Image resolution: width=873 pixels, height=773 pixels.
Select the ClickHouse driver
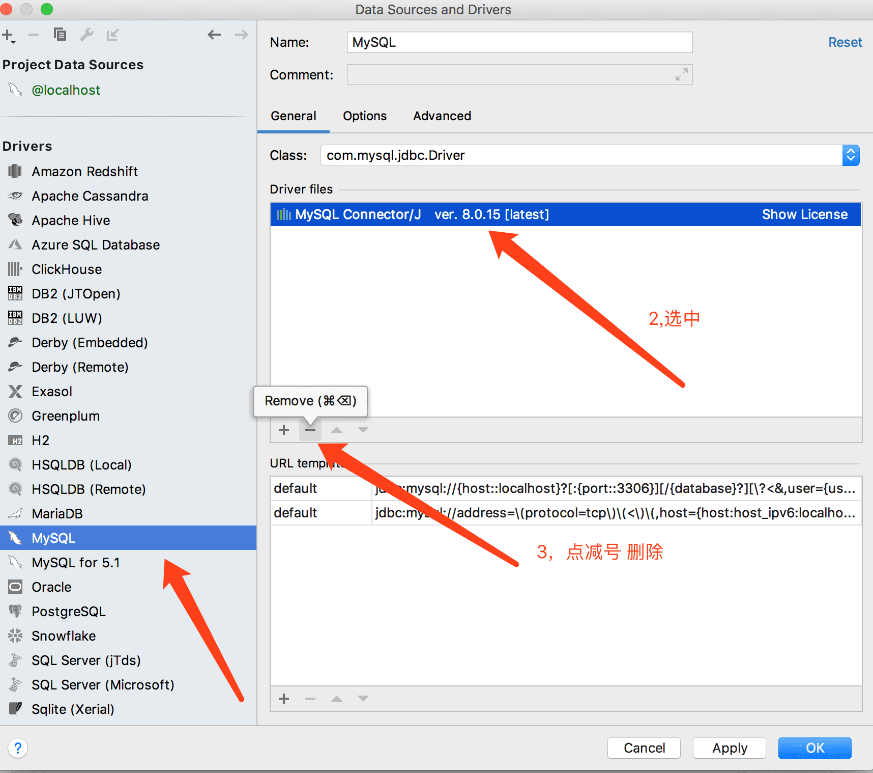[x=128, y=269]
